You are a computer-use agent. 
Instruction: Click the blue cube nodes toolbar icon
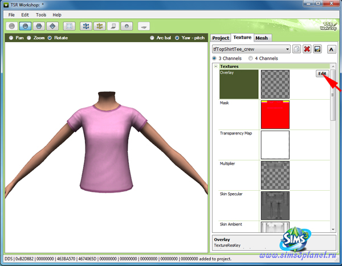click(86, 26)
